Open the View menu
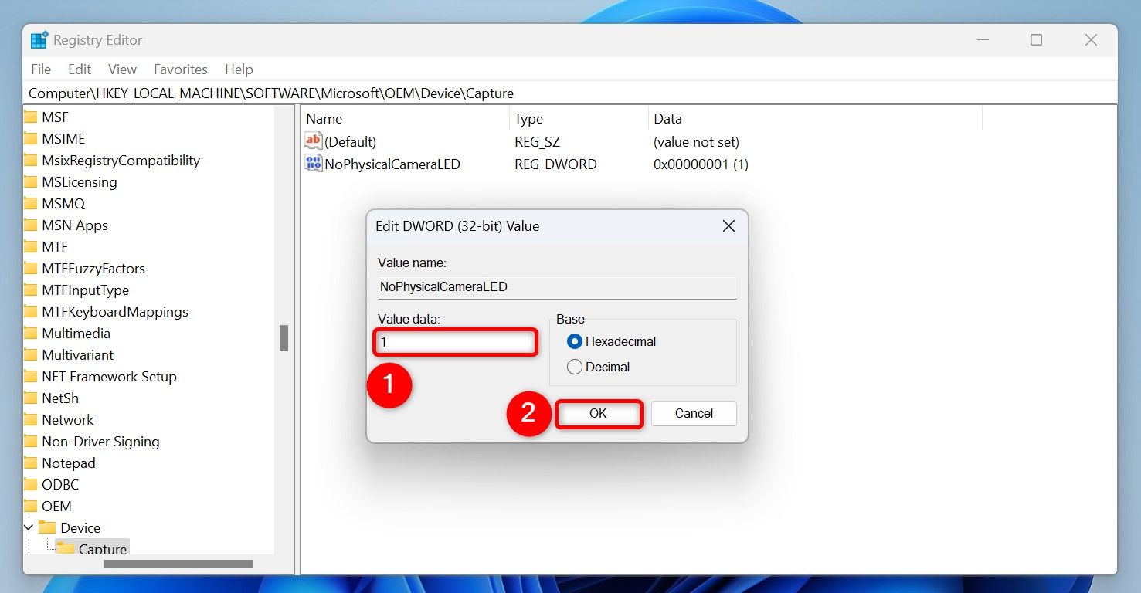The height and width of the screenshot is (593, 1141). tap(122, 69)
